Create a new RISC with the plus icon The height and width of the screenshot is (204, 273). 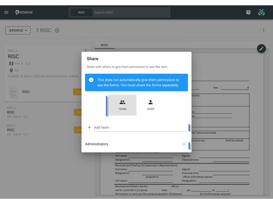(x=57, y=30)
